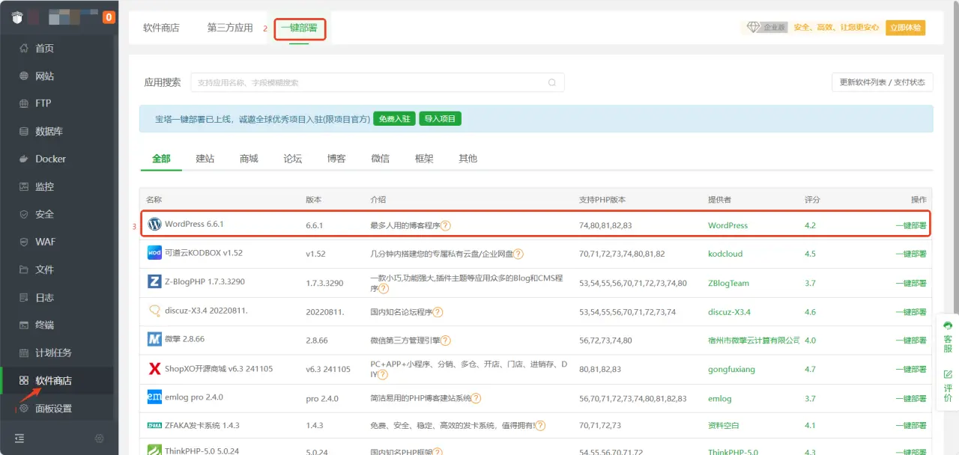Image resolution: width=959 pixels, height=455 pixels.
Task: Click the 微擎 app logo icon
Action: 154,340
